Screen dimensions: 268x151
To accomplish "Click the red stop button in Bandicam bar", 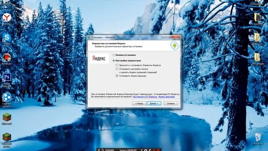I will [x=158, y=150].
